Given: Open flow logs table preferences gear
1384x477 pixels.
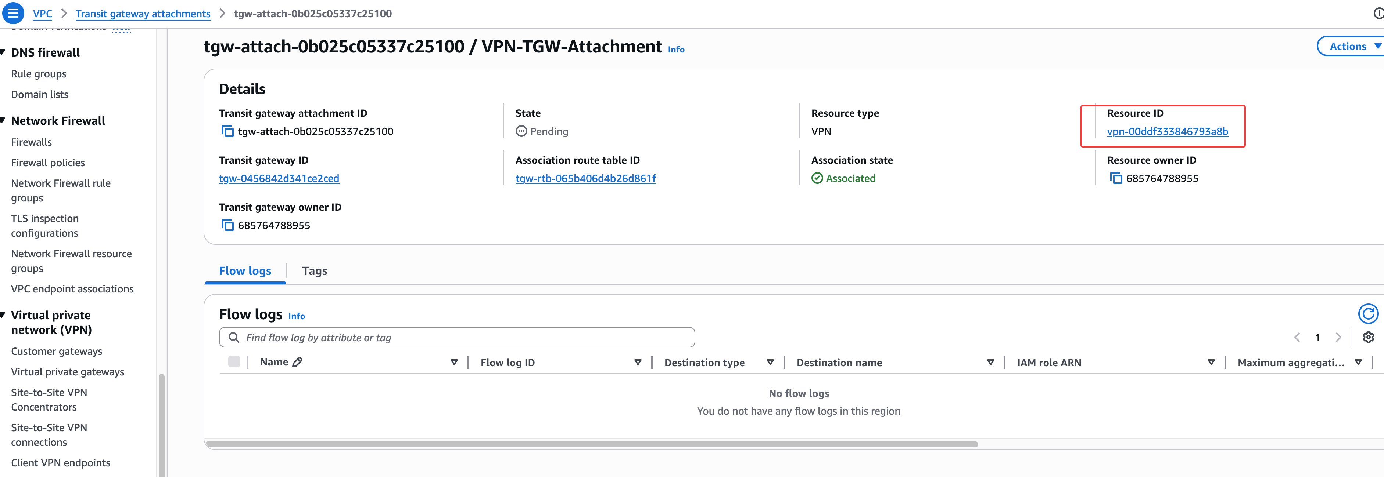Looking at the screenshot, I should [x=1368, y=338].
